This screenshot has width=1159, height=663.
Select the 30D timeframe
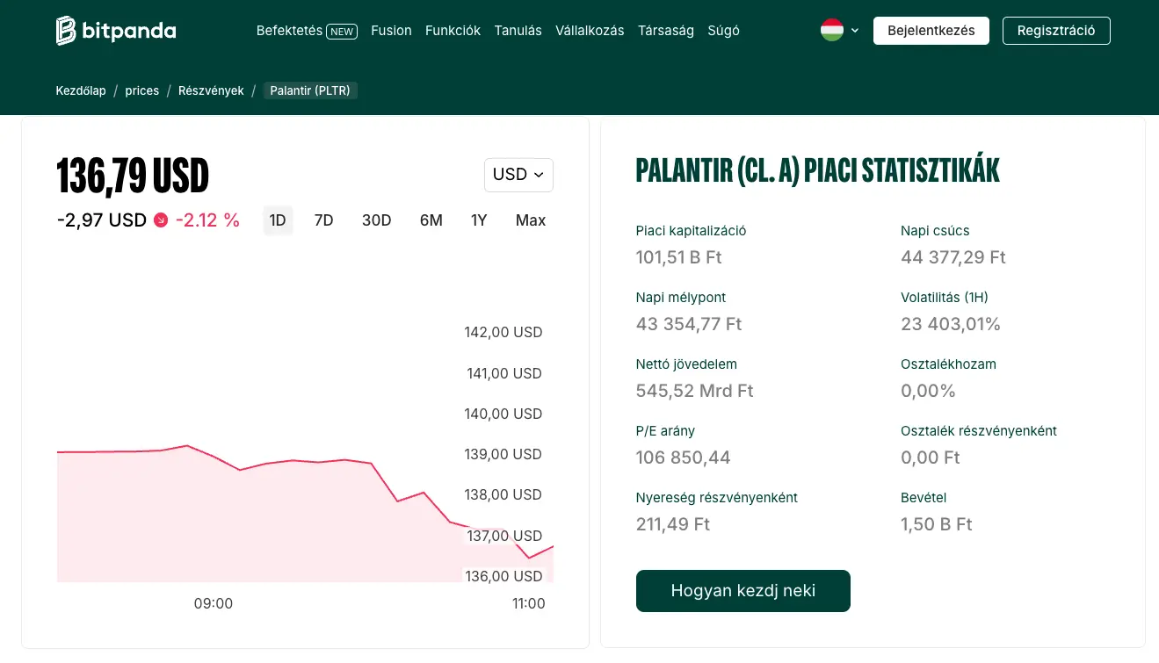point(376,220)
